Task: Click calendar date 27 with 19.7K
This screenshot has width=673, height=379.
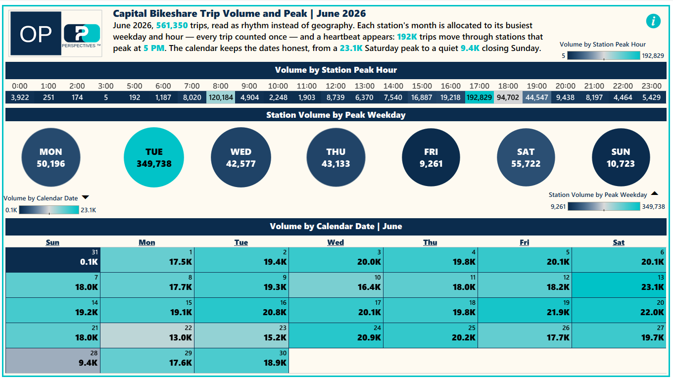Action: coord(620,335)
